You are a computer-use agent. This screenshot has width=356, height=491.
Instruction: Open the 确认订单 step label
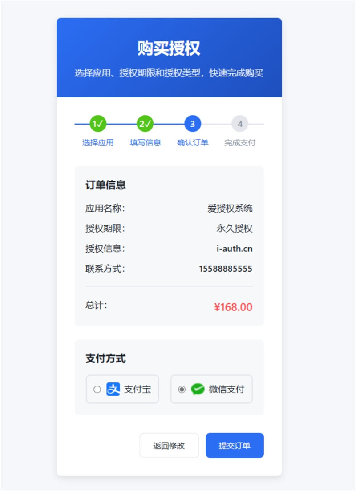[x=193, y=143]
